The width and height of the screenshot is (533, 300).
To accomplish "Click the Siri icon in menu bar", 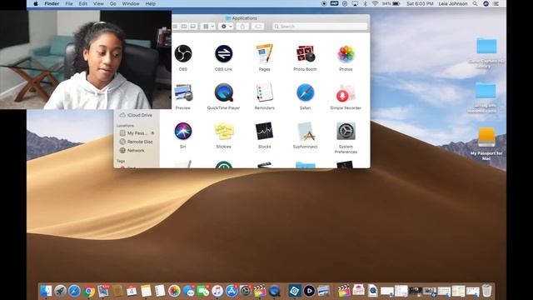I will (x=486, y=3).
